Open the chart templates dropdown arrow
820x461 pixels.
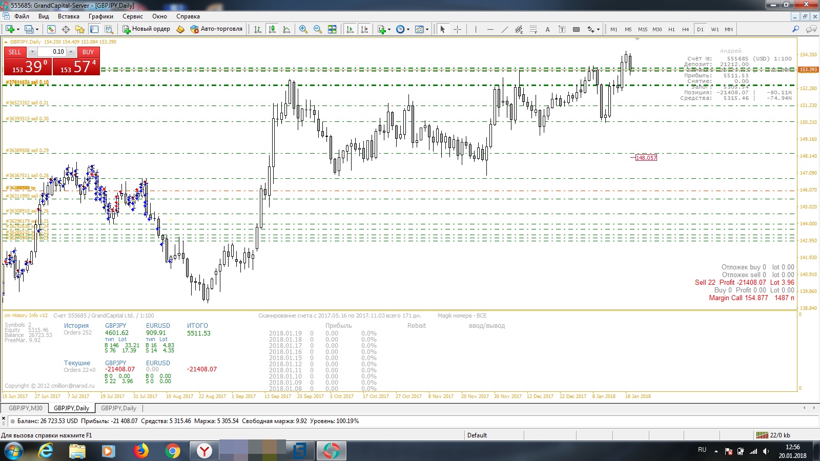click(x=427, y=29)
